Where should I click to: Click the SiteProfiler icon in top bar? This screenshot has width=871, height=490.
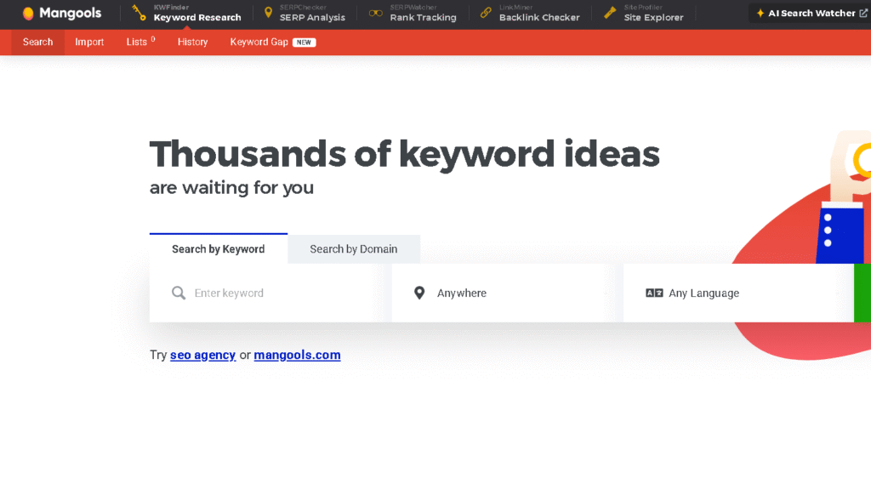(x=610, y=13)
